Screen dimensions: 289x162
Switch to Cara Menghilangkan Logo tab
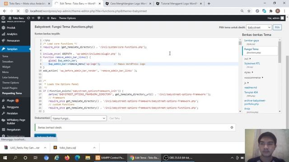coord(128,4)
